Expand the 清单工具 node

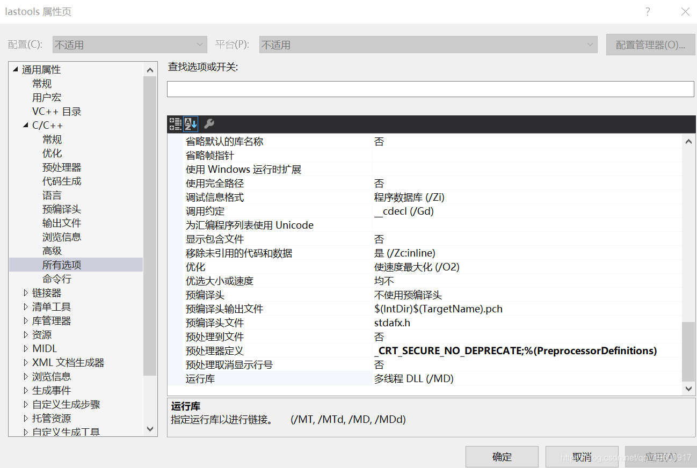coord(25,306)
